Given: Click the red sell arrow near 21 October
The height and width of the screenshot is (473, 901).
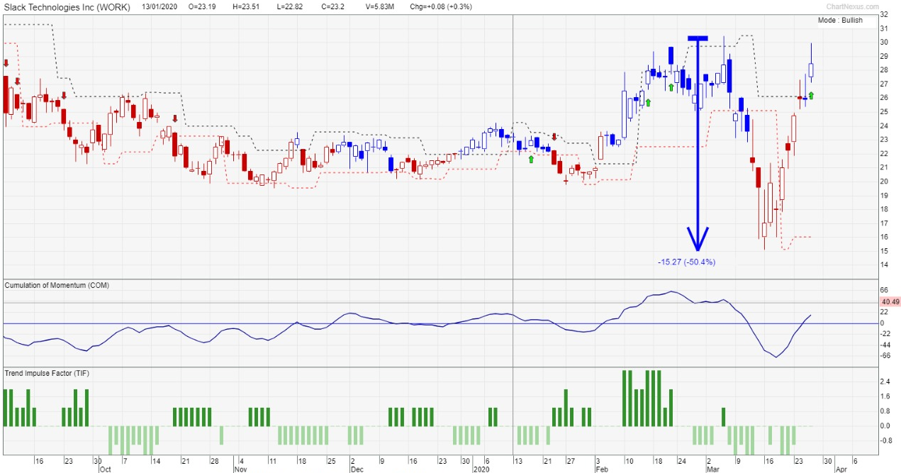Looking at the screenshot, I should point(175,119).
